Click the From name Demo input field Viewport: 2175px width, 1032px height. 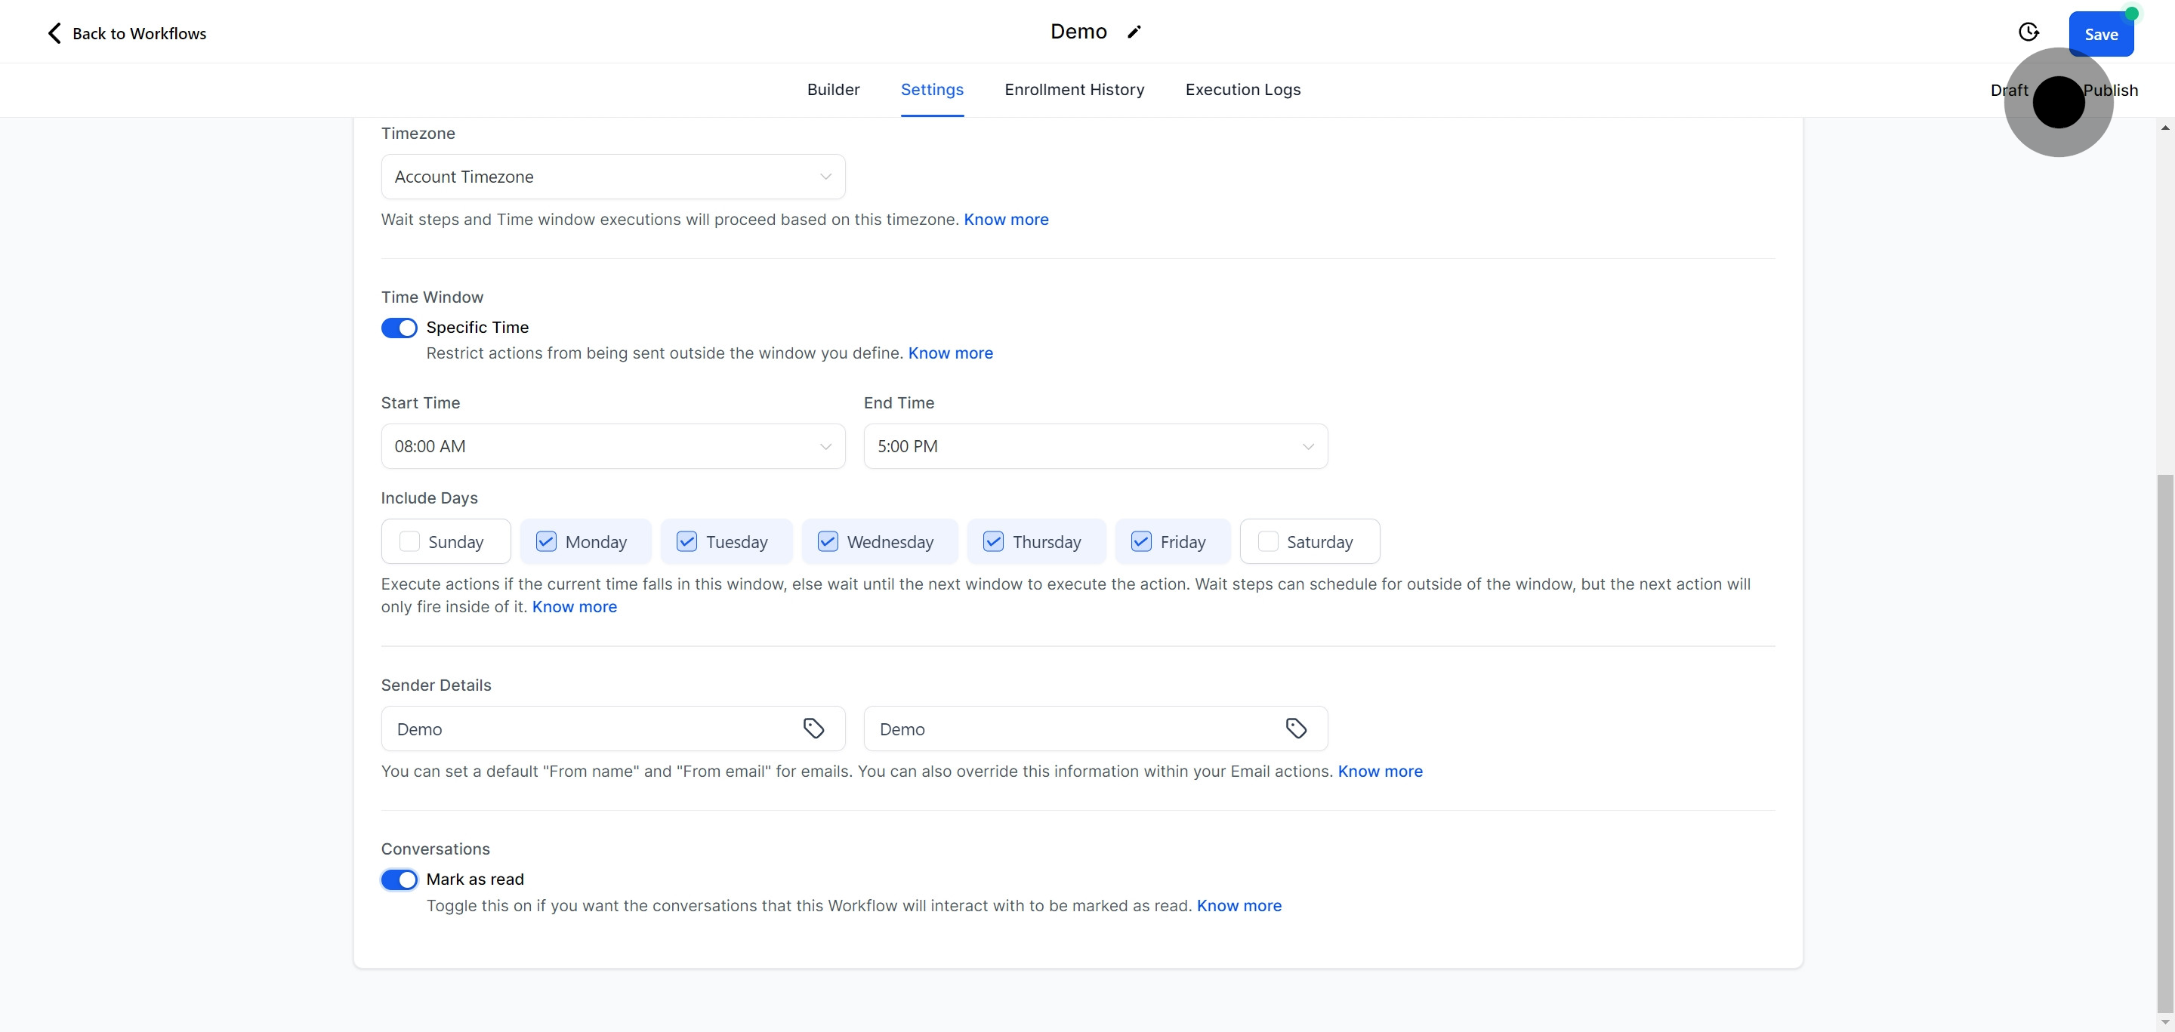591,729
